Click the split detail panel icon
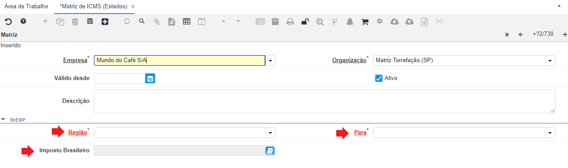 click(201, 21)
